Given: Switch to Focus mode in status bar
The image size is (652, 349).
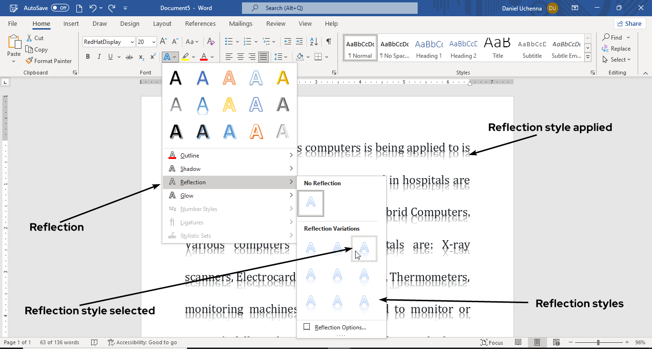Looking at the screenshot, I should click(492, 342).
